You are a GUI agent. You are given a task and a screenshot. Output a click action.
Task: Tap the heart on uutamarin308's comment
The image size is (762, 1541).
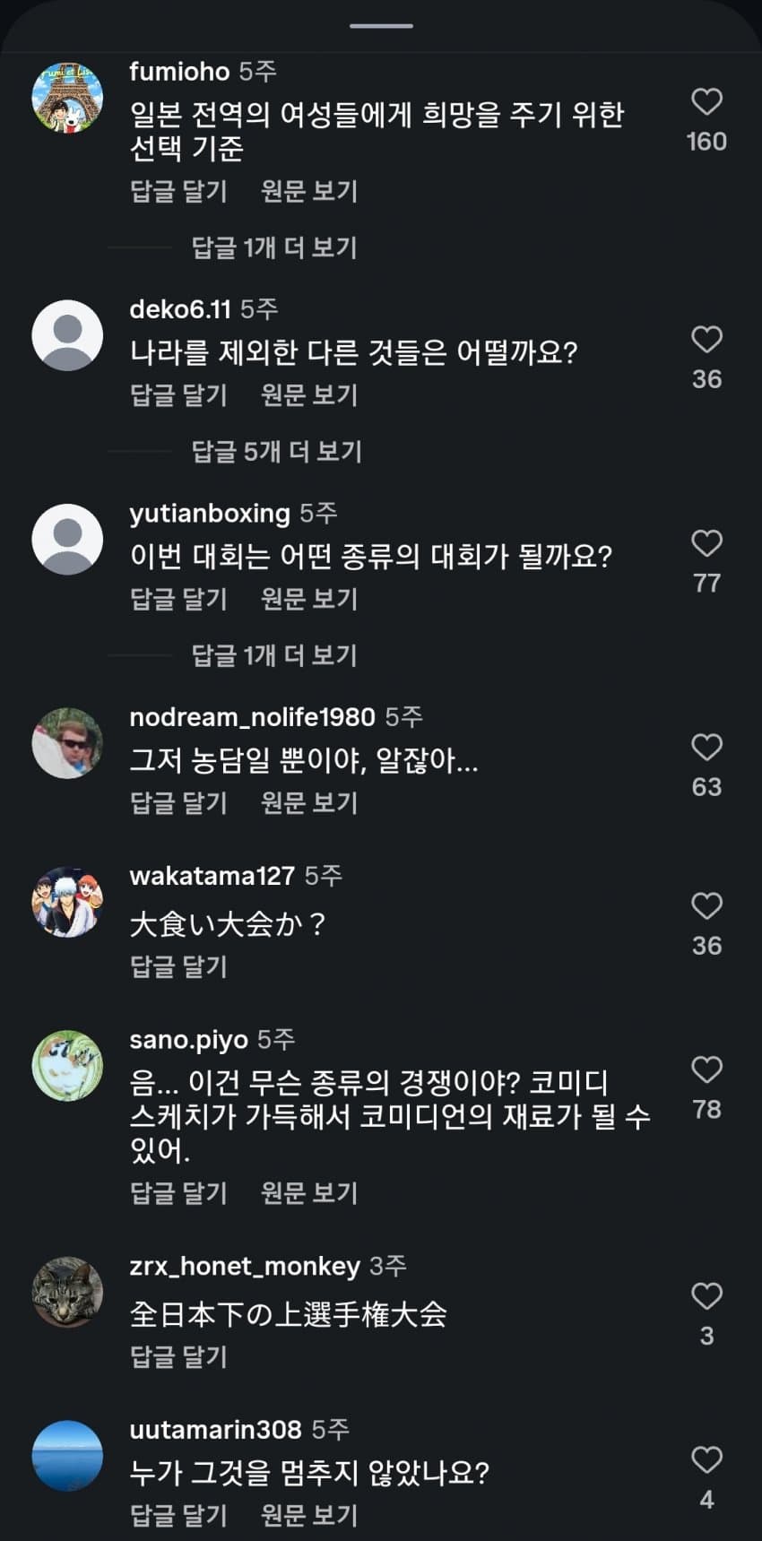pyautogui.click(x=706, y=1459)
